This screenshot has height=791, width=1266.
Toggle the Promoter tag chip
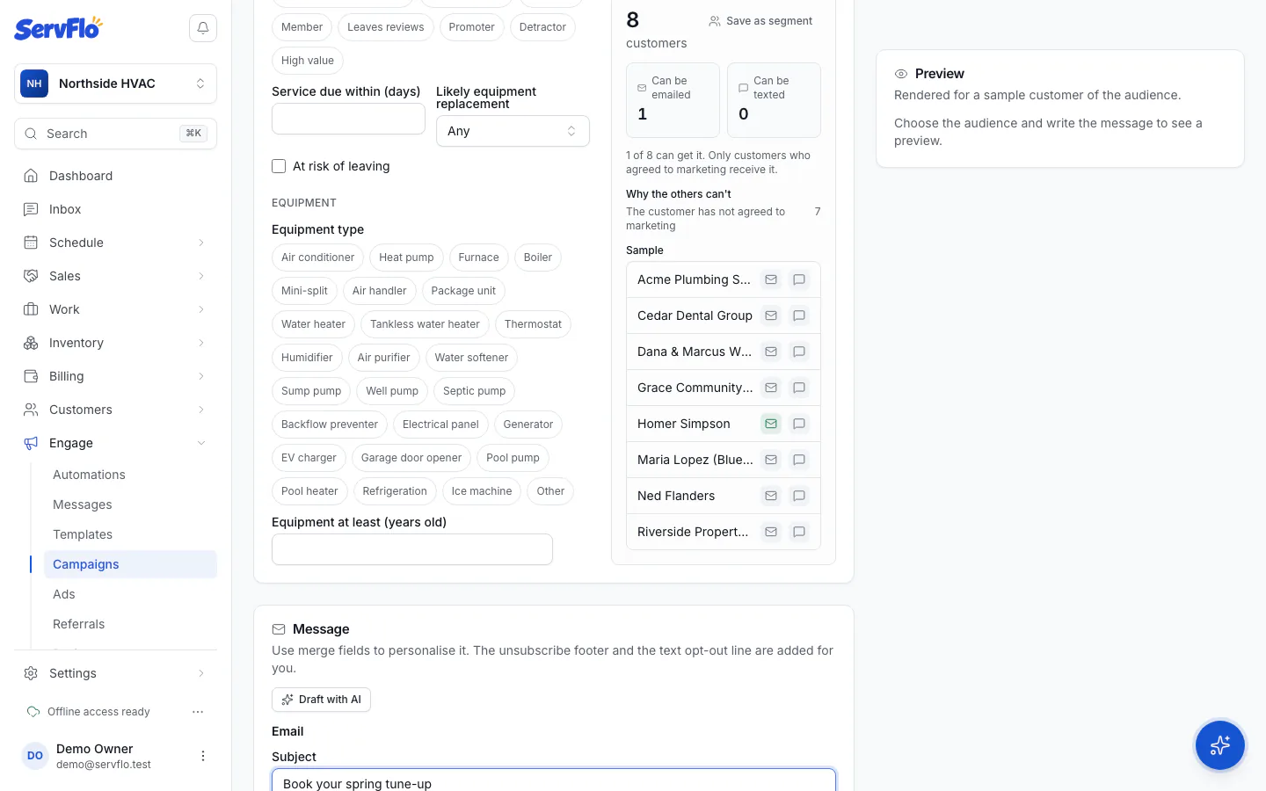click(471, 27)
